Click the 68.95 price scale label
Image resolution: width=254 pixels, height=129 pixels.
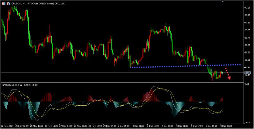click(x=247, y=45)
